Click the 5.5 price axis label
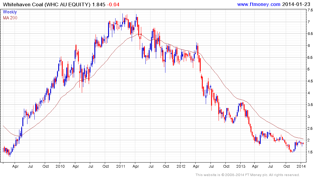The height and width of the screenshot is (179, 321). pos(310,58)
